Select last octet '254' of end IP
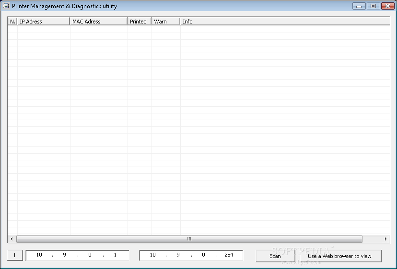This screenshot has width=397, height=269. pyautogui.click(x=229, y=255)
